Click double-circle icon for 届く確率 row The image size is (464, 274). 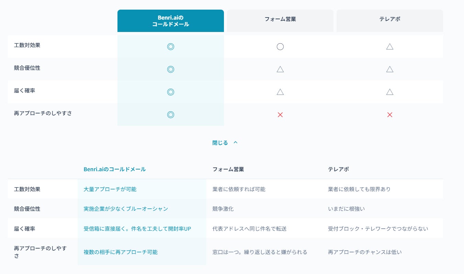(x=170, y=92)
